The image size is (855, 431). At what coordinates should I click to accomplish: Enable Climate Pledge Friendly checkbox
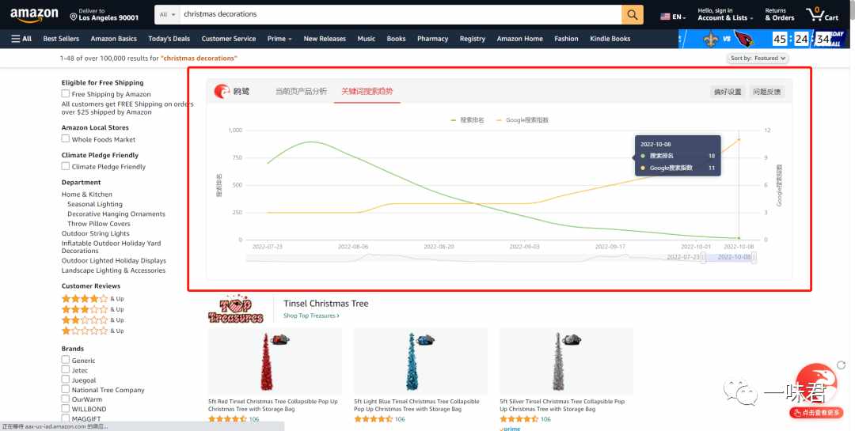(66, 166)
